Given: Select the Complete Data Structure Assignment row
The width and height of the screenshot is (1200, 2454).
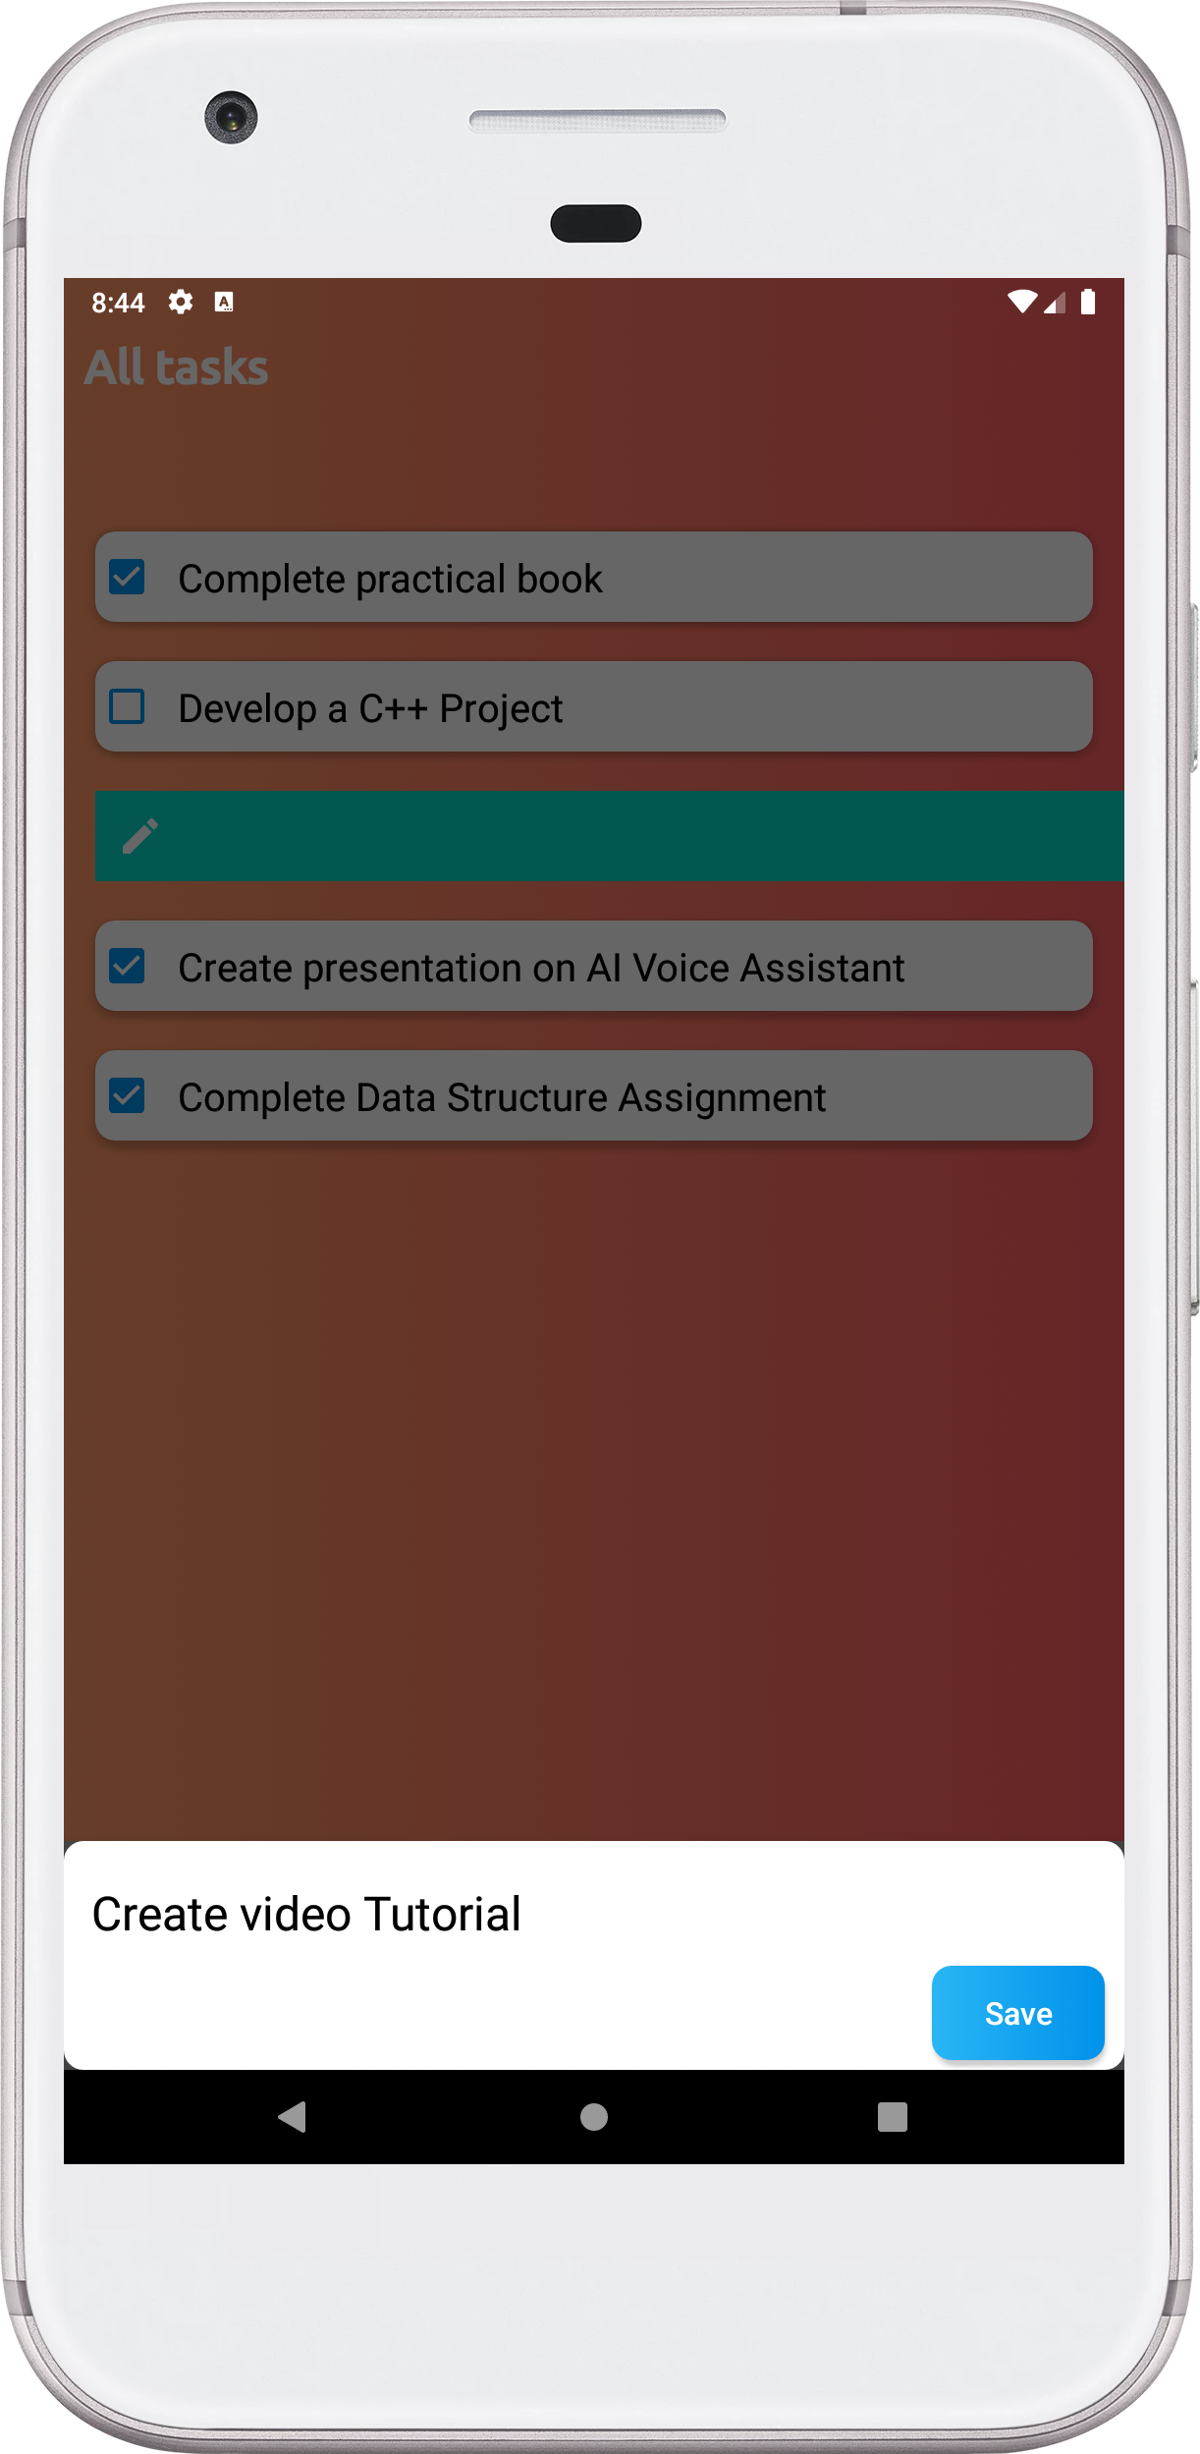Looking at the screenshot, I should (593, 1096).
